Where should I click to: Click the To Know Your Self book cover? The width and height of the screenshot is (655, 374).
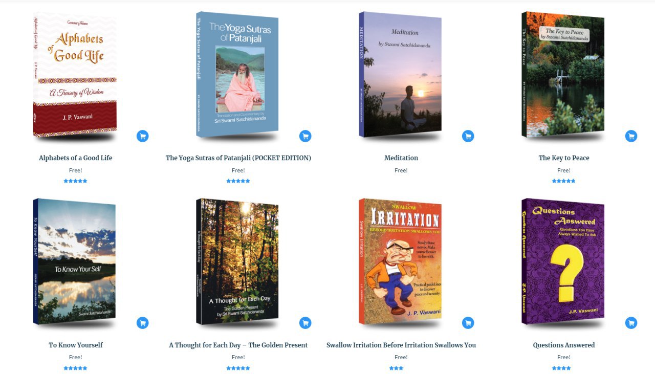click(x=75, y=261)
